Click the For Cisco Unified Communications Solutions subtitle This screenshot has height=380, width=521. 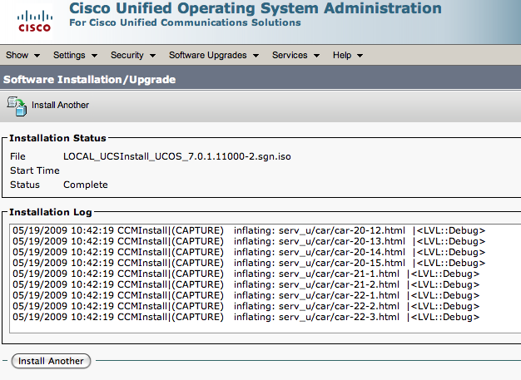point(185,22)
